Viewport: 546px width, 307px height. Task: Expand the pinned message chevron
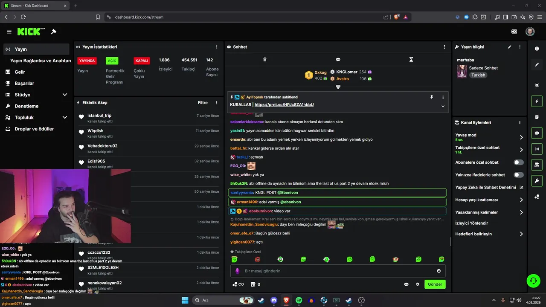click(443, 106)
